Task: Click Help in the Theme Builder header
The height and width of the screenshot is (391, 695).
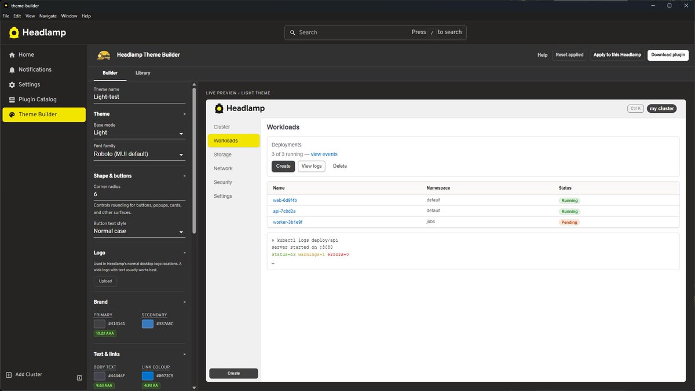Action: click(x=542, y=55)
